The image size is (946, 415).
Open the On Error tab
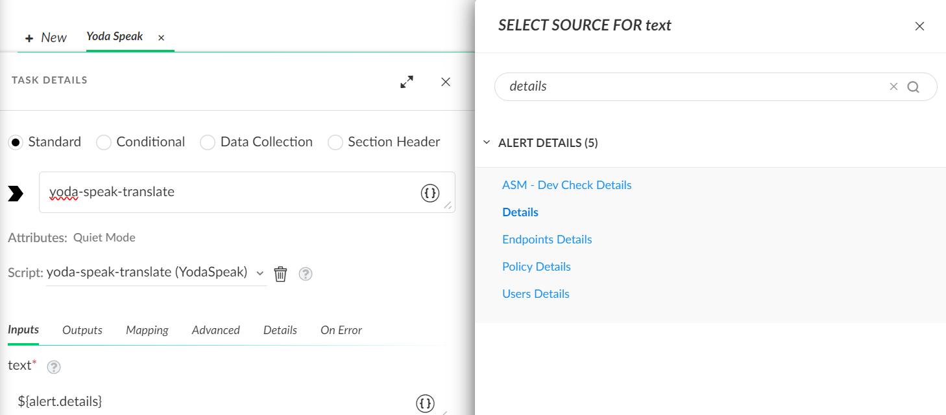point(341,330)
